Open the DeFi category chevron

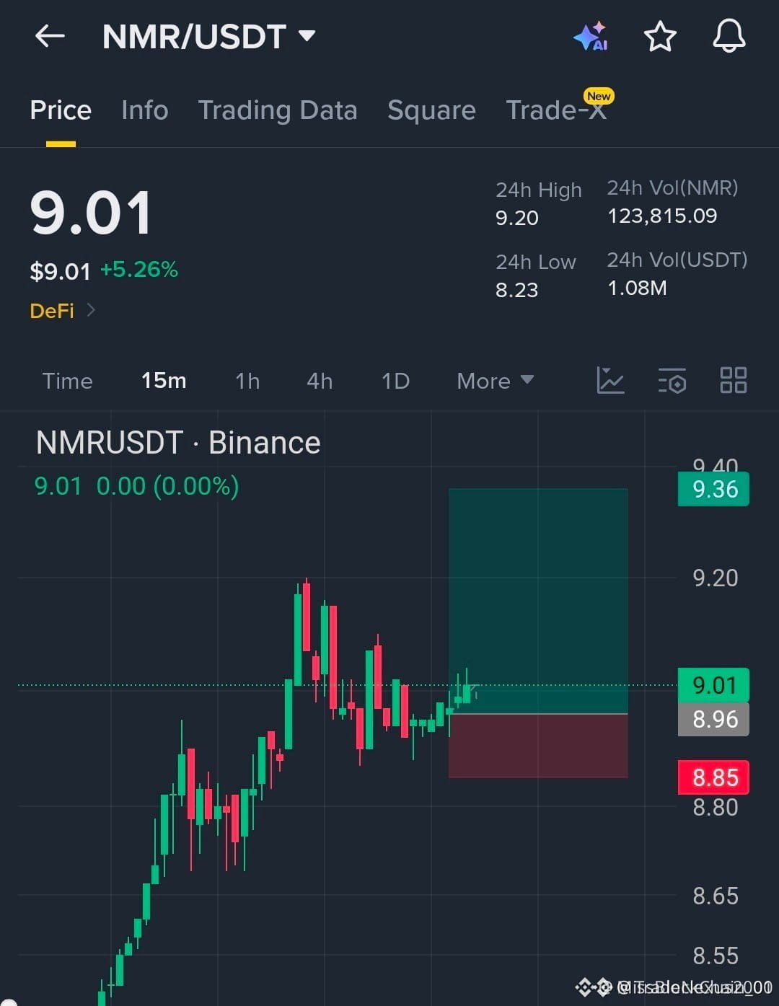click(x=91, y=310)
